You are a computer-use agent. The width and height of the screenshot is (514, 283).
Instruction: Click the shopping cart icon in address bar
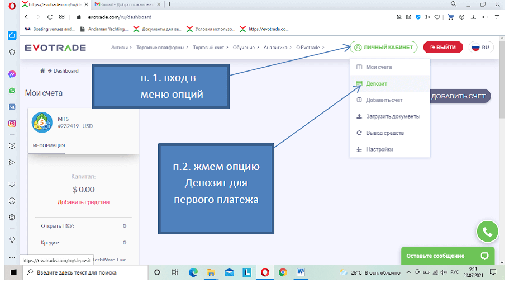[x=451, y=17]
